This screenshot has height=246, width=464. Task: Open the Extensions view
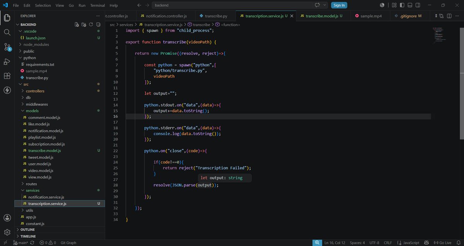7,76
